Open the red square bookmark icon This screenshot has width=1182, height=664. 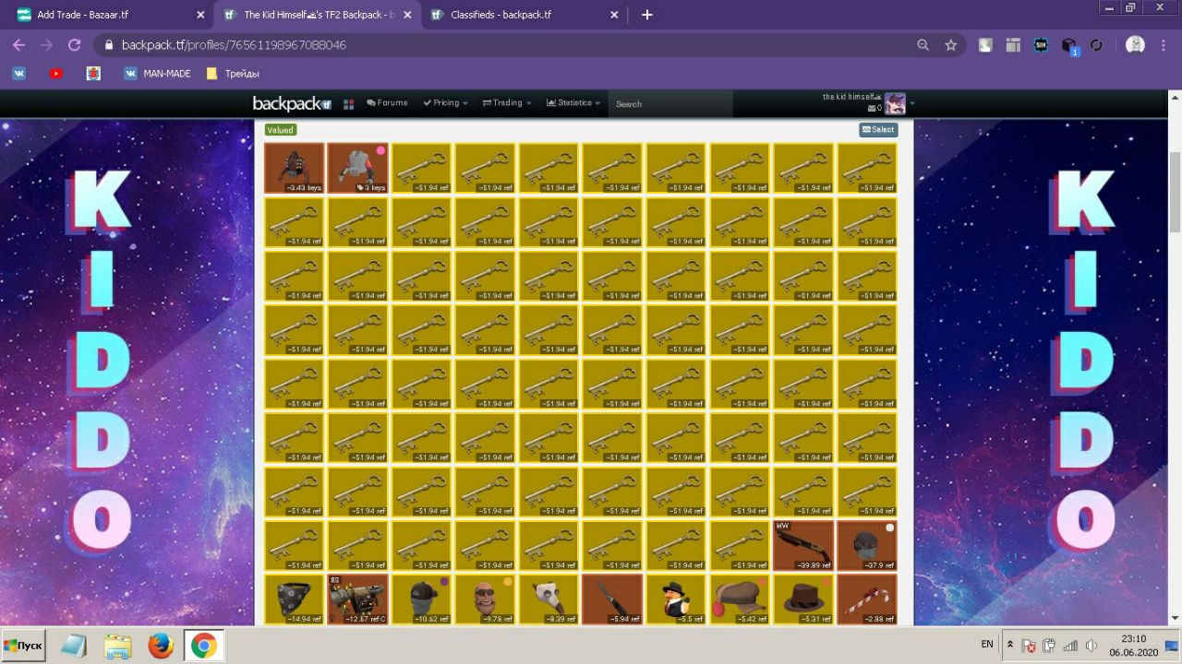click(x=93, y=73)
